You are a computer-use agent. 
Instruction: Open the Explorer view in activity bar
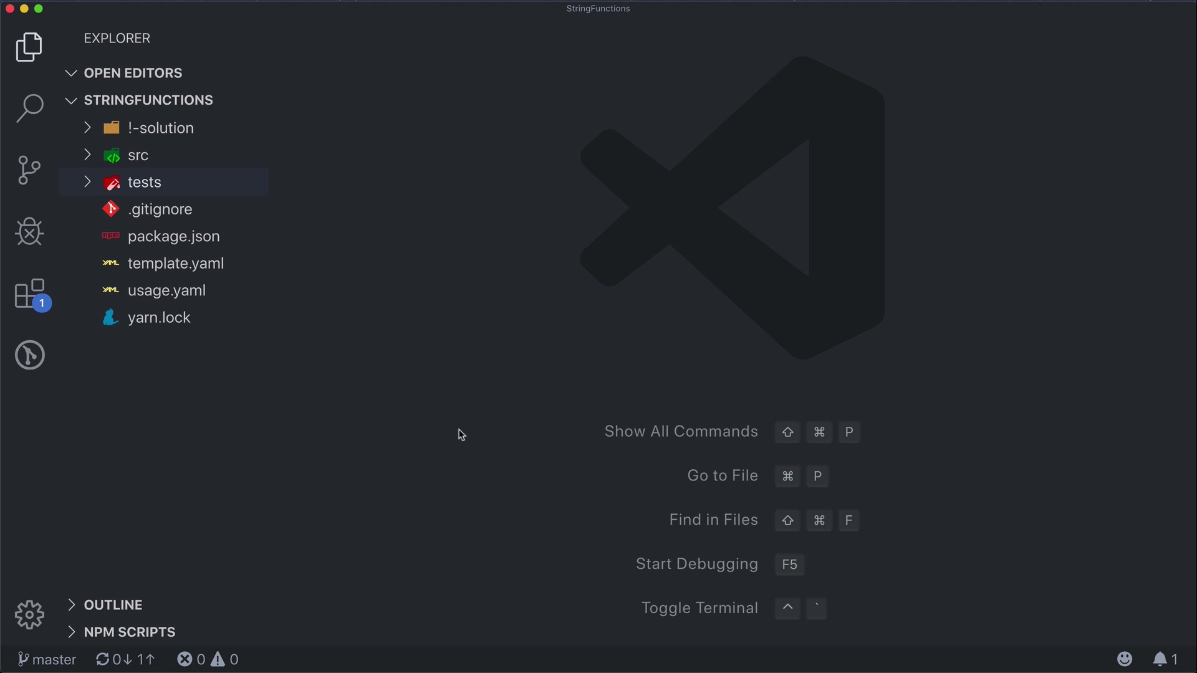click(x=29, y=47)
